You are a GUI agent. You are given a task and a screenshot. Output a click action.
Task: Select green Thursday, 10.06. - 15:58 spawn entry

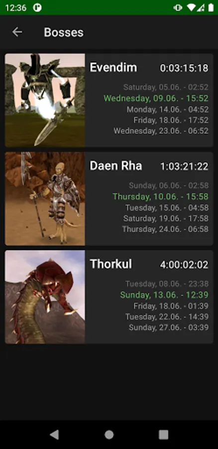pos(161,197)
